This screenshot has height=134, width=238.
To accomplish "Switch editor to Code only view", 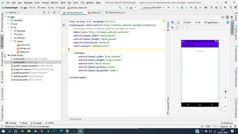I will 222,17.
